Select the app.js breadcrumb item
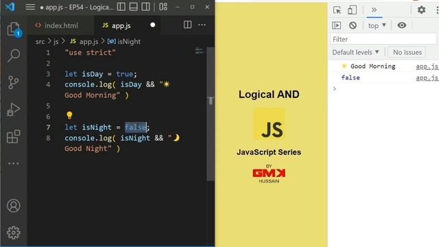Viewport: 439px width, 247px height. click(84, 41)
